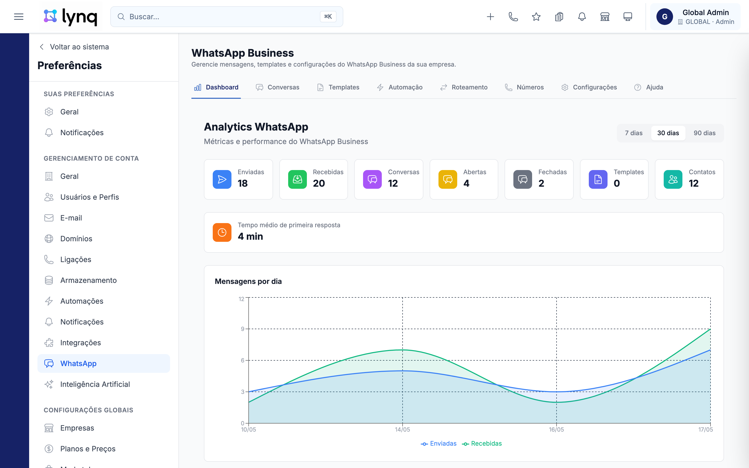Select the 7 dias range

tap(634, 133)
